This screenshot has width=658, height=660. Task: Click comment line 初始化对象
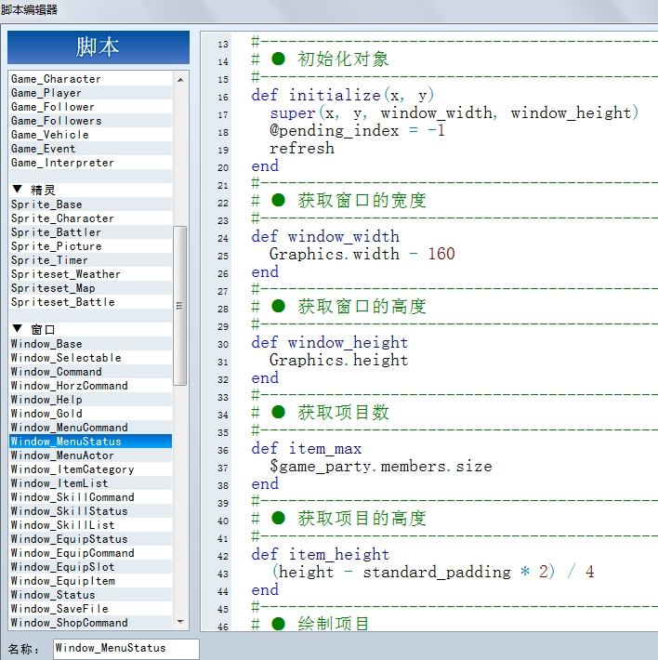[x=320, y=59]
